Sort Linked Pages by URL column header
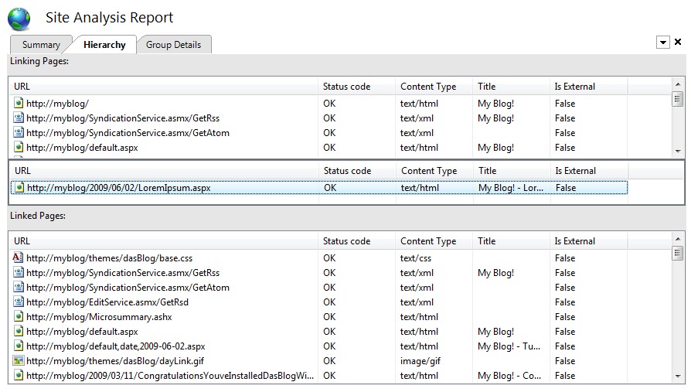 pos(164,241)
